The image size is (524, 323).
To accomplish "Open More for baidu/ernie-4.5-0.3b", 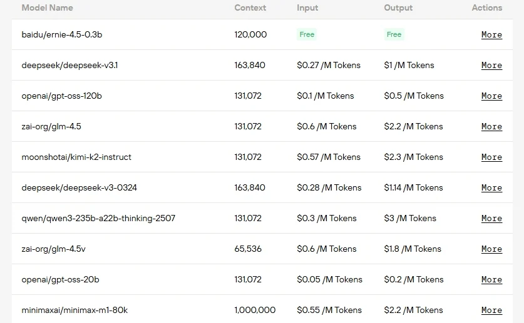I will click(491, 34).
